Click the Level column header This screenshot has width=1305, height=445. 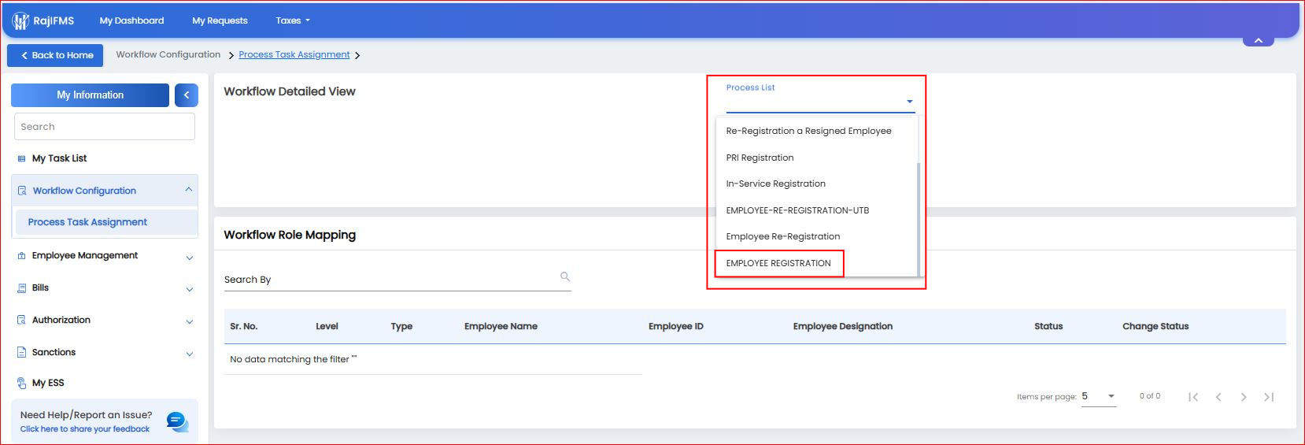click(327, 326)
